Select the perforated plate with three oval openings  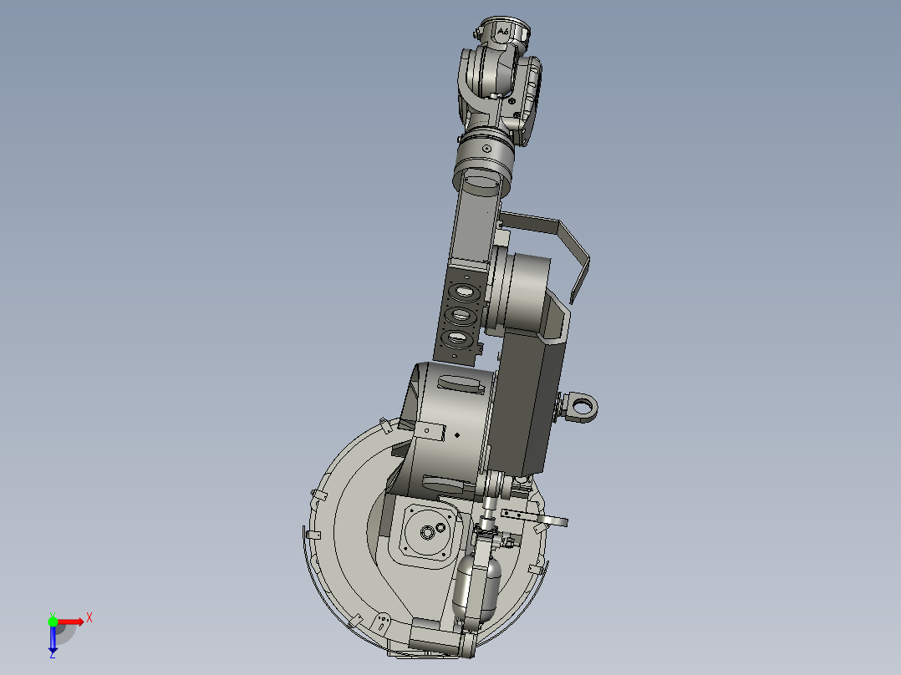461,315
